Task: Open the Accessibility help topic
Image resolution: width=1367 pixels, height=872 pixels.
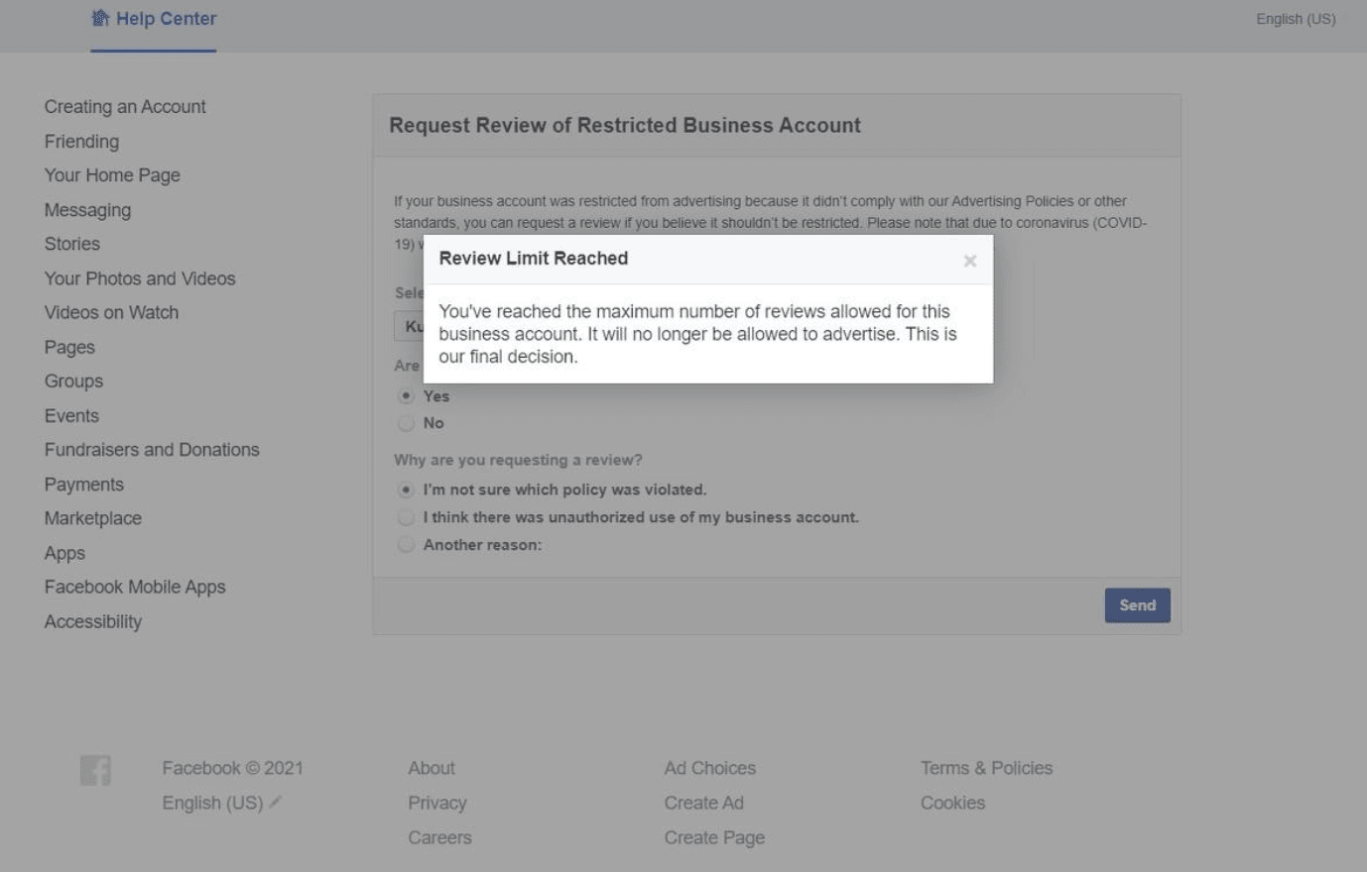Action: [93, 622]
